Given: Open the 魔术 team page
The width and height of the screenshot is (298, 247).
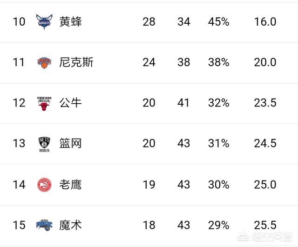Looking at the screenshot, I should coord(71,226).
